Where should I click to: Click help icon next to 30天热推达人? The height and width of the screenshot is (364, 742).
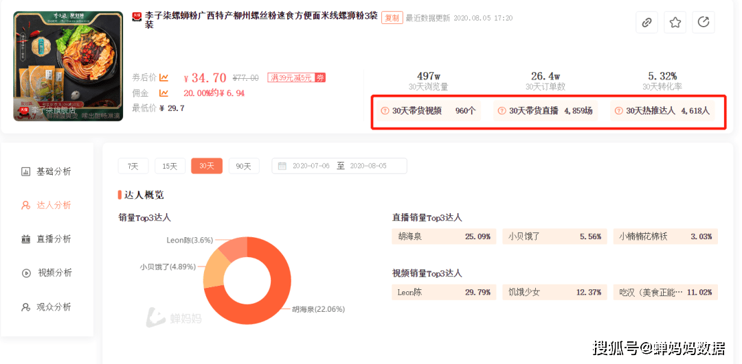click(618, 110)
